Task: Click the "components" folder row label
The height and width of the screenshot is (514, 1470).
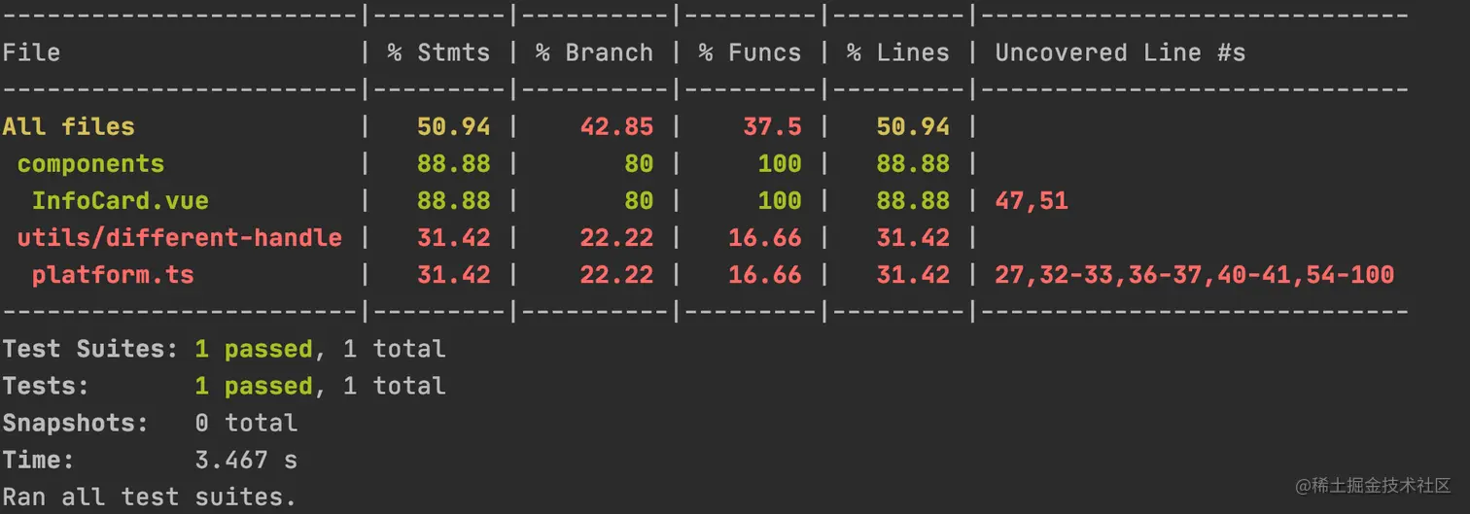Action: click(90, 163)
